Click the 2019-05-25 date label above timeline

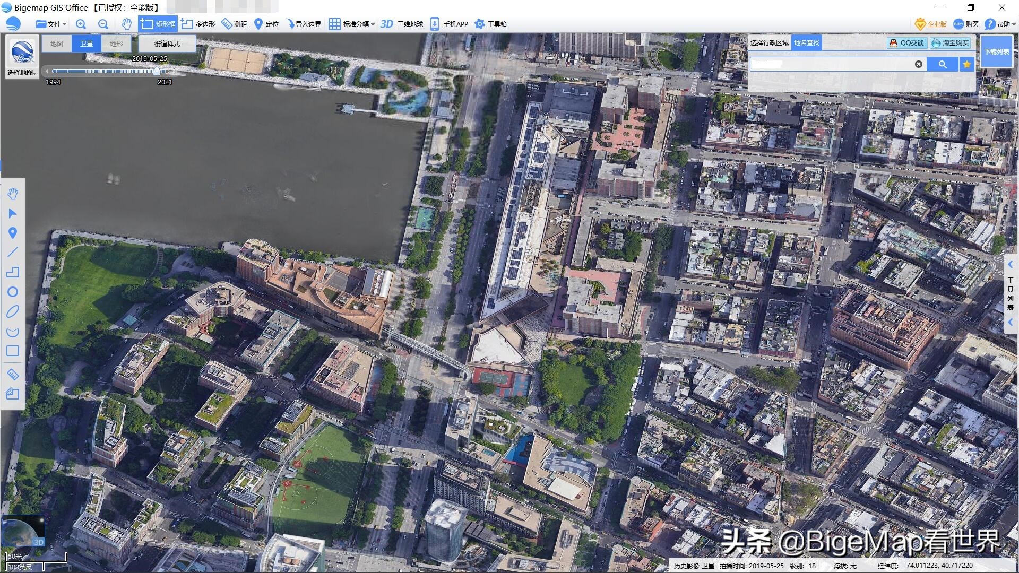(149, 59)
